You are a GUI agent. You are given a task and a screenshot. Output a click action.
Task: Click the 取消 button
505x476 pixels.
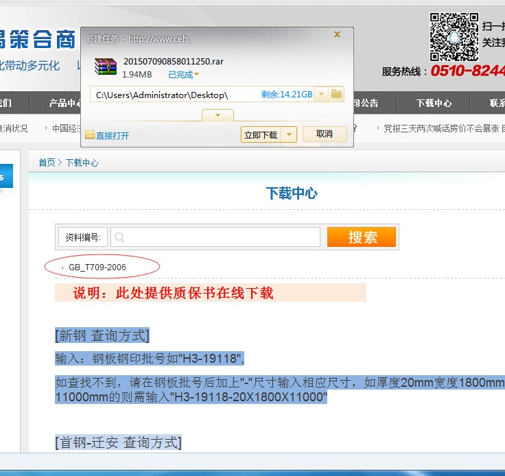pyautogui.click(x=325, y=134)
